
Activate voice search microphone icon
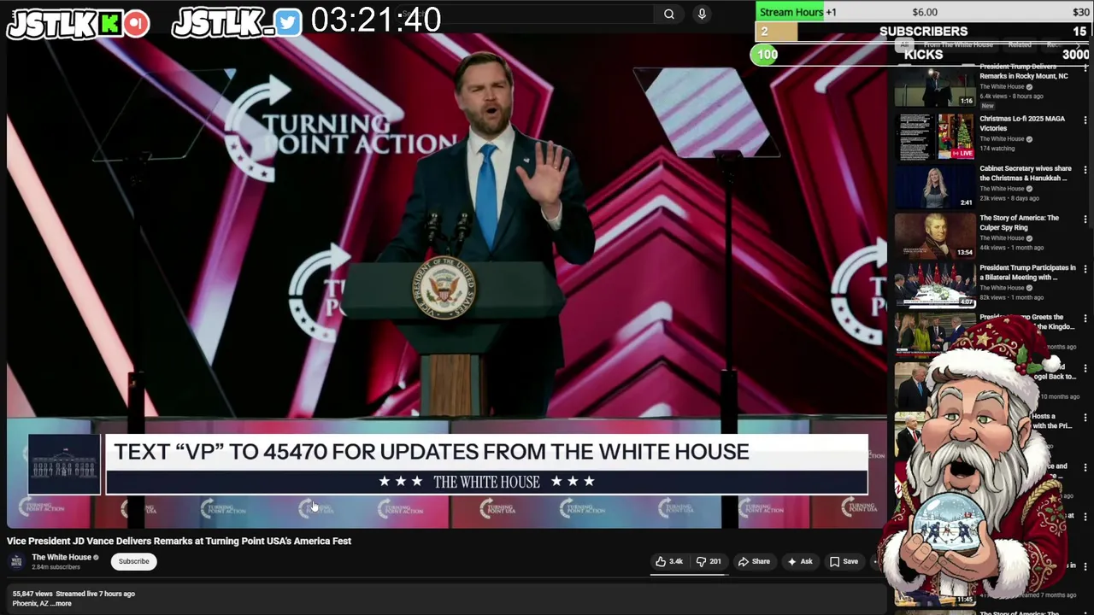(702, 14)
